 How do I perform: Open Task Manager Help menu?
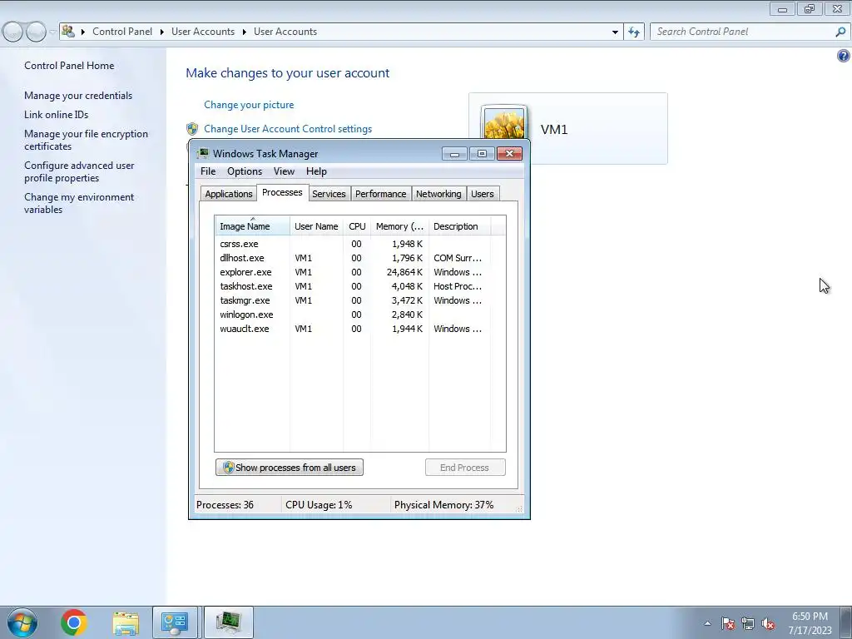click(x=316, y=171)
